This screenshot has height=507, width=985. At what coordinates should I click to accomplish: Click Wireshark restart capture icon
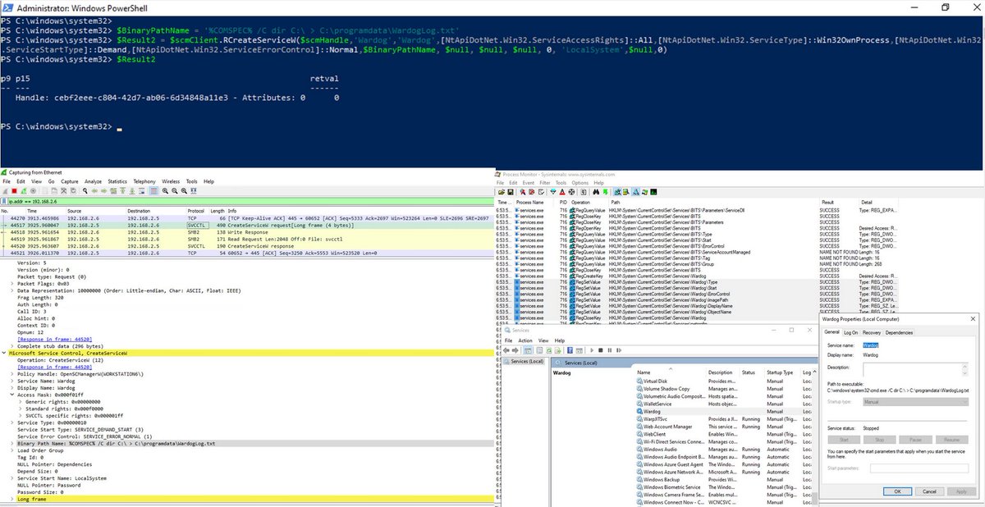coord(24,191)
